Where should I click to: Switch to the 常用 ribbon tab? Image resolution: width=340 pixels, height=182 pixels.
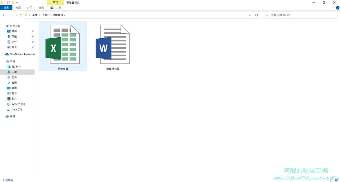(x=18, y=8)
